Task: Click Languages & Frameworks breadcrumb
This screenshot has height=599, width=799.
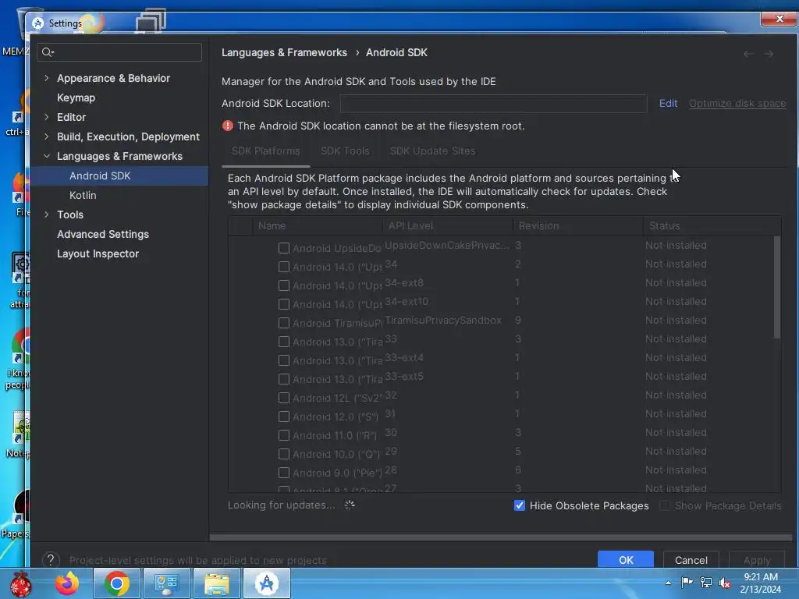Action: point(284,52)
